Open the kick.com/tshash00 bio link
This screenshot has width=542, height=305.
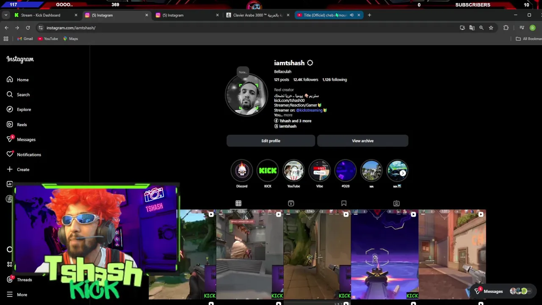tap(289, 100)
